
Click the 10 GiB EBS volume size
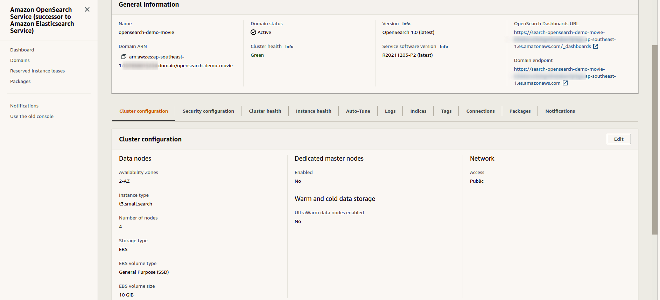coord(126,295)
